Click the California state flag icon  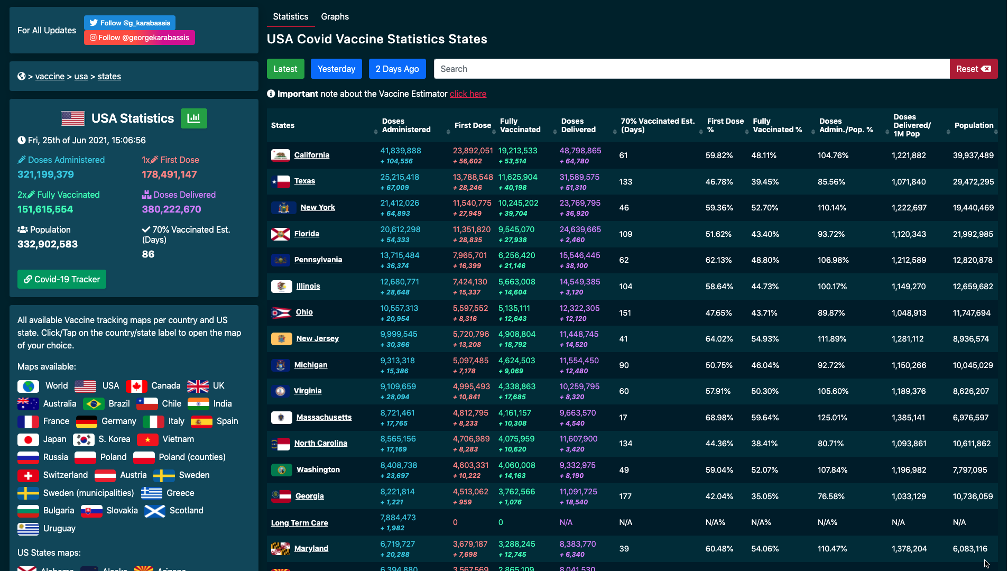pyautogui.click(x=281, y=155)
